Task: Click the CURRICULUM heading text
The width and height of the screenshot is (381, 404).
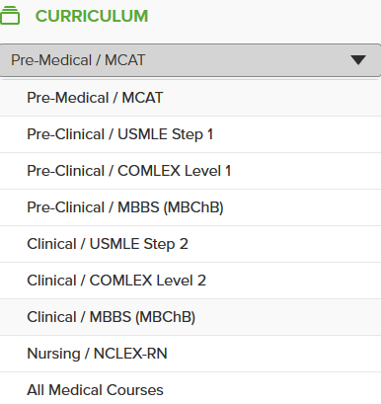Action: (92, 16)
